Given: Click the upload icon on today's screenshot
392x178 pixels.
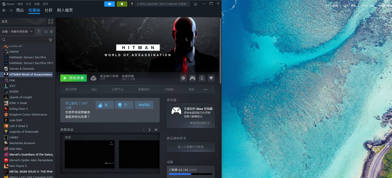Looking at the screenshot, I should tap(111, 143).
